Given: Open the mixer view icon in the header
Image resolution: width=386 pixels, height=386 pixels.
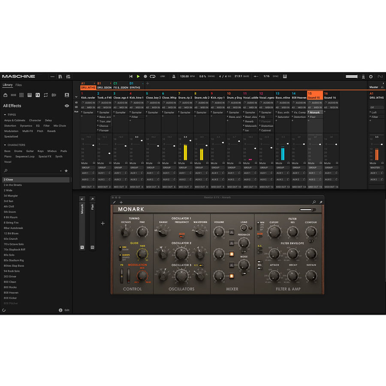Looking at the screenshot, I should (x=68, y=76).
